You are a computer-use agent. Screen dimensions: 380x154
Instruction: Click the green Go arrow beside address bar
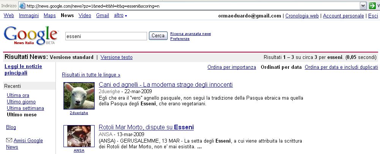372,6
